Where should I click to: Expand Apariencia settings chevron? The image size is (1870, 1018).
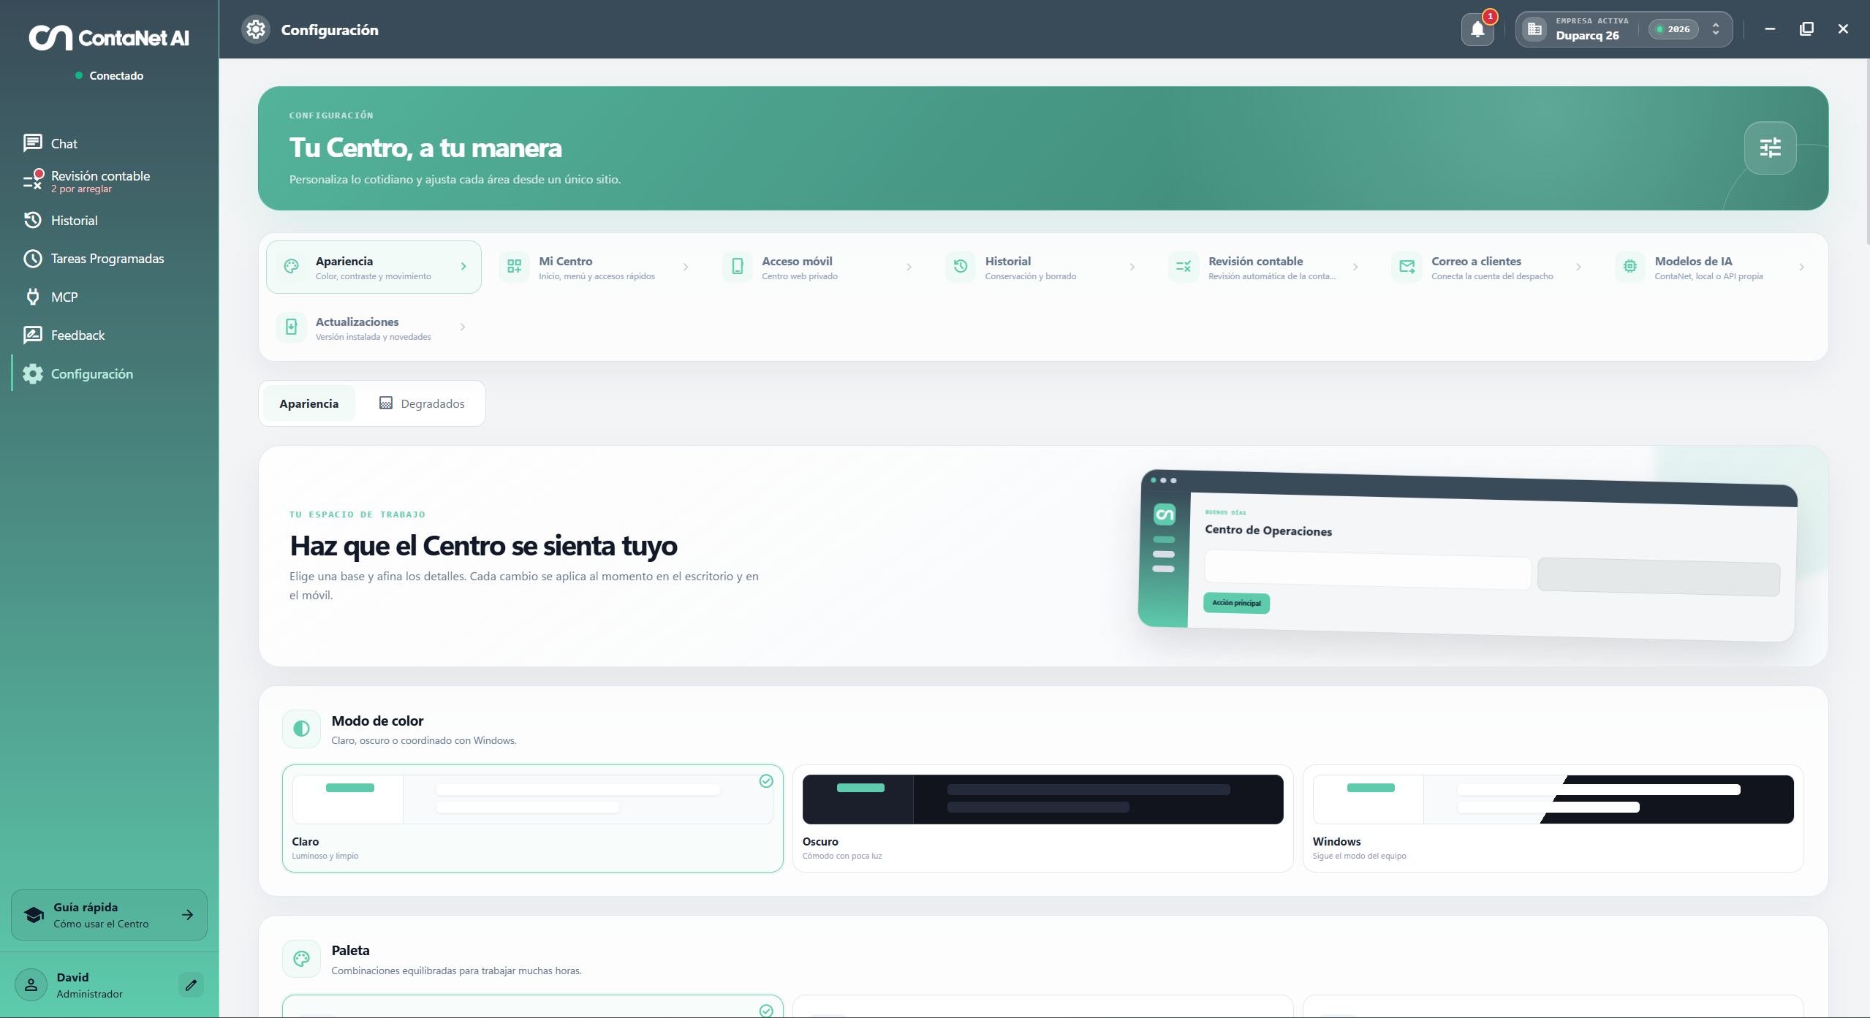tap(463, 267)
